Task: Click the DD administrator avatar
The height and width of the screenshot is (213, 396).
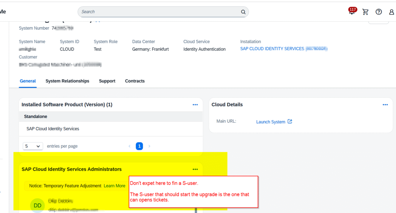Action: click(x=38, y=205)
